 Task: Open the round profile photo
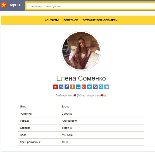tap(81, 51)
